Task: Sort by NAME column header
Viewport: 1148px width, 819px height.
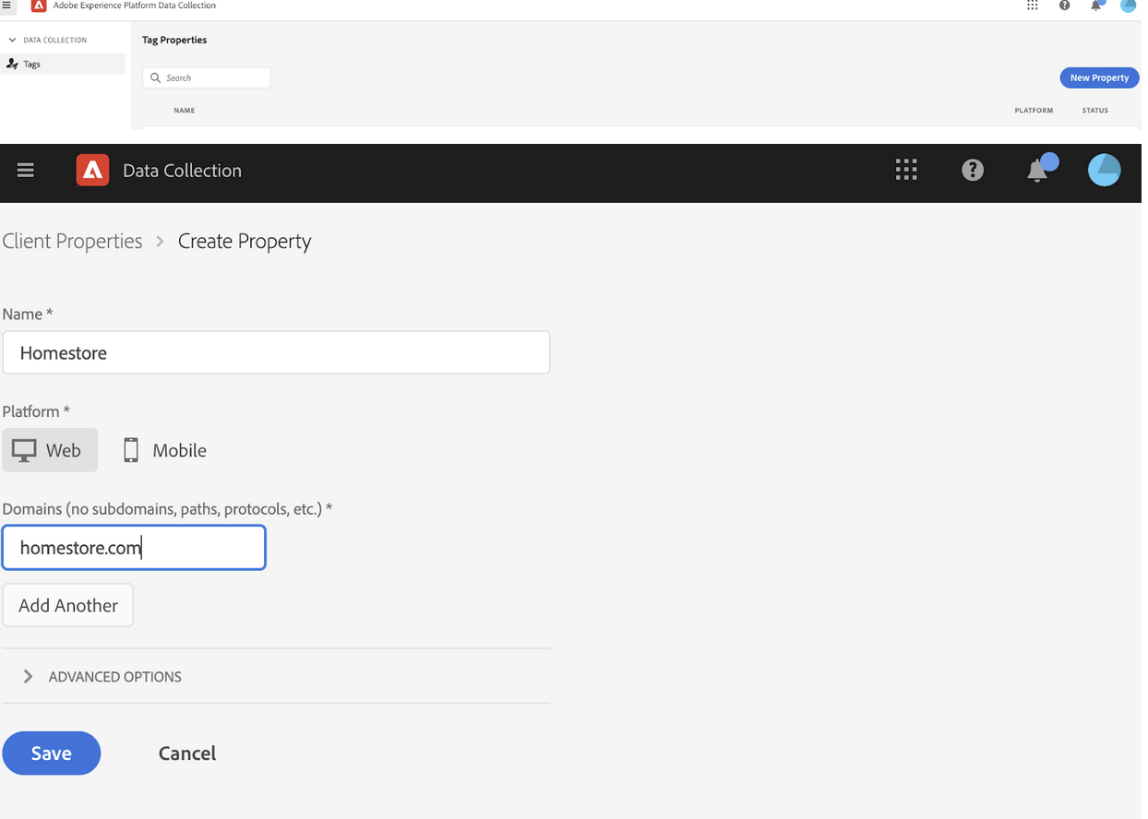Action: [x=185, y=111]
